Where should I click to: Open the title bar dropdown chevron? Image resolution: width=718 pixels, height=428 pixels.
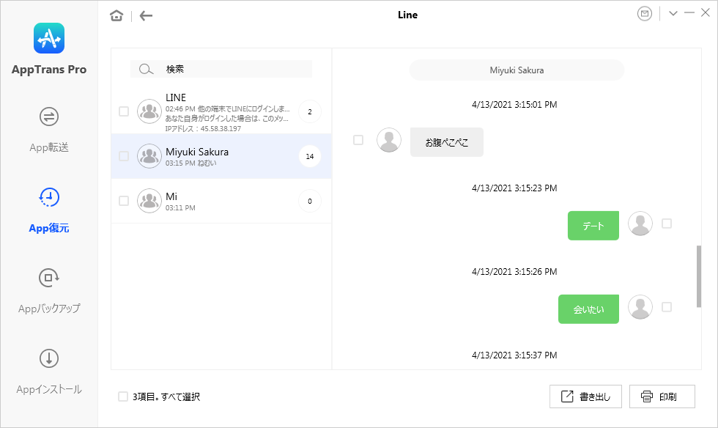click(673, 13)
